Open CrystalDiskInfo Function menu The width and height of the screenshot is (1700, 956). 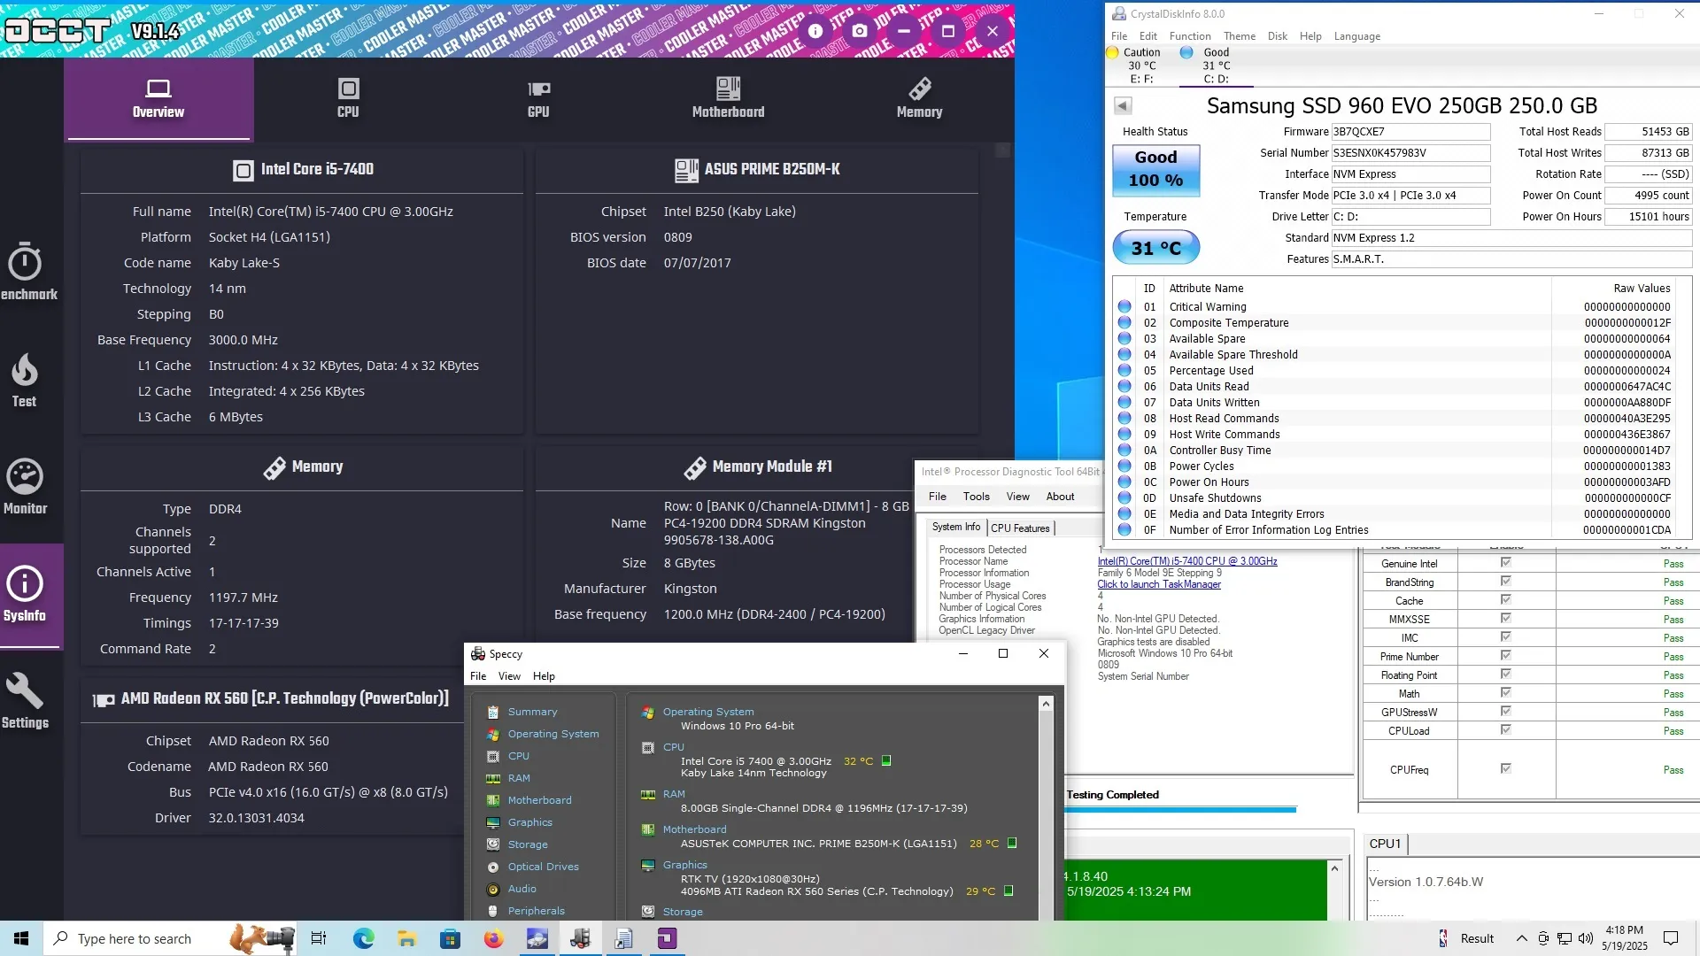1189,36
